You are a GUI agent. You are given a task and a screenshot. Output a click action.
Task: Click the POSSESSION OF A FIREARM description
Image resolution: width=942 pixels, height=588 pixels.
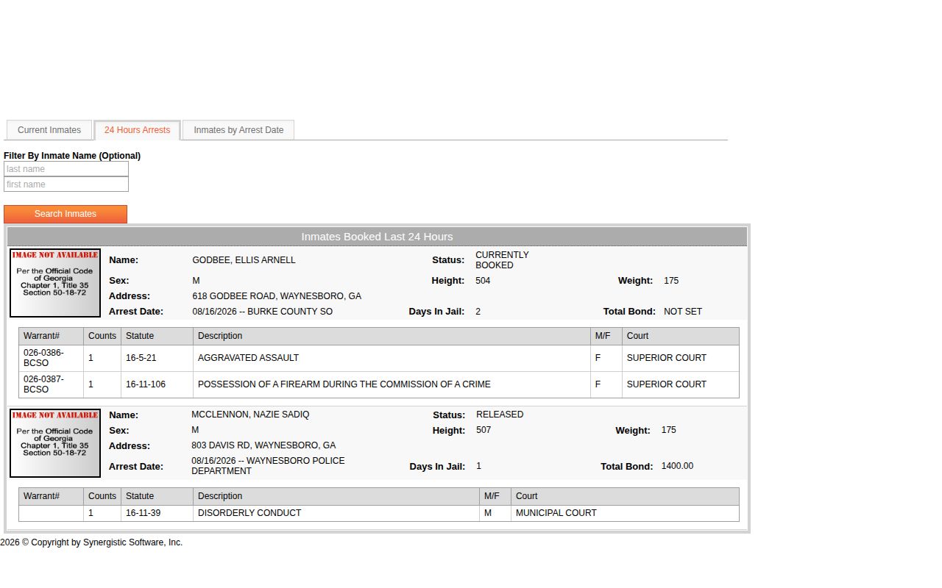tap(344, 384)
